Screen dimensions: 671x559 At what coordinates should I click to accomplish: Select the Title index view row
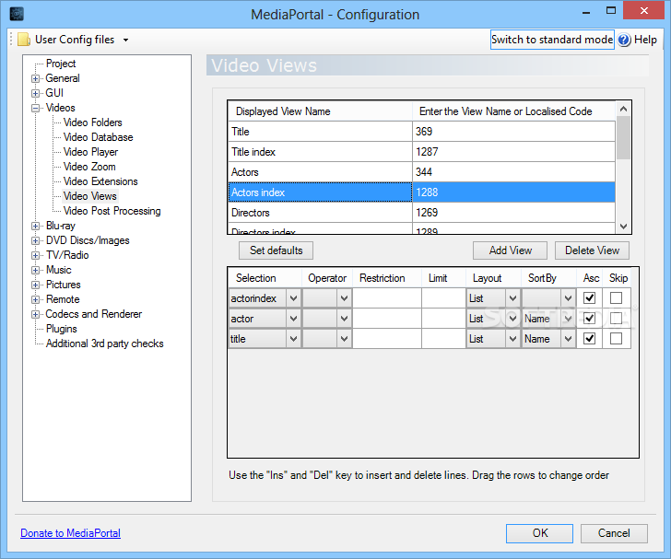422,152
